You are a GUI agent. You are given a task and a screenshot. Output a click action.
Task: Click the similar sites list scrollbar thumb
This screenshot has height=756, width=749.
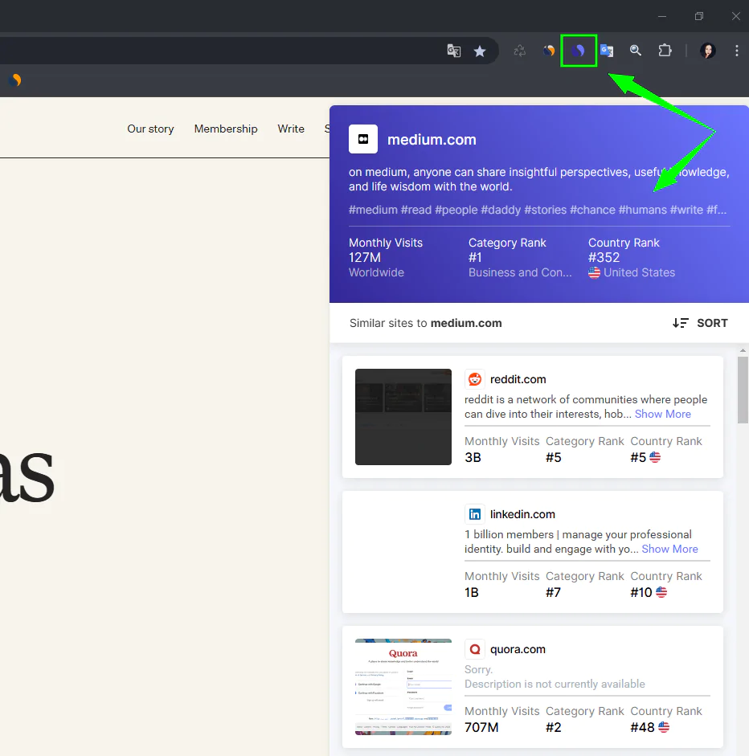(743, 390)
